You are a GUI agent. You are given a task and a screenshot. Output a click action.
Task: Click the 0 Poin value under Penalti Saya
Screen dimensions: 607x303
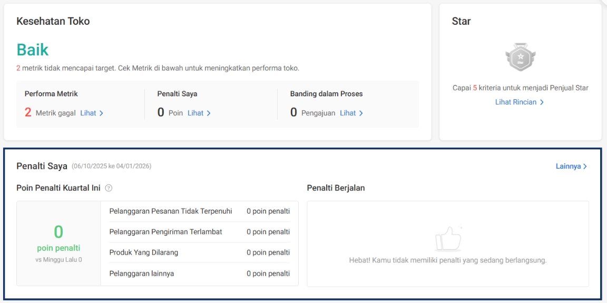[x=170, y=113]
